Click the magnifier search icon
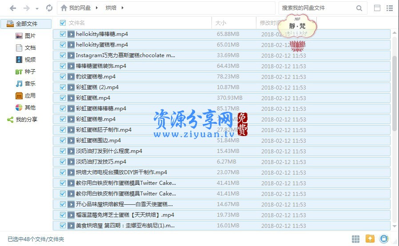The width and height of the screenshot is (399, 246). (x=359, y=8)
